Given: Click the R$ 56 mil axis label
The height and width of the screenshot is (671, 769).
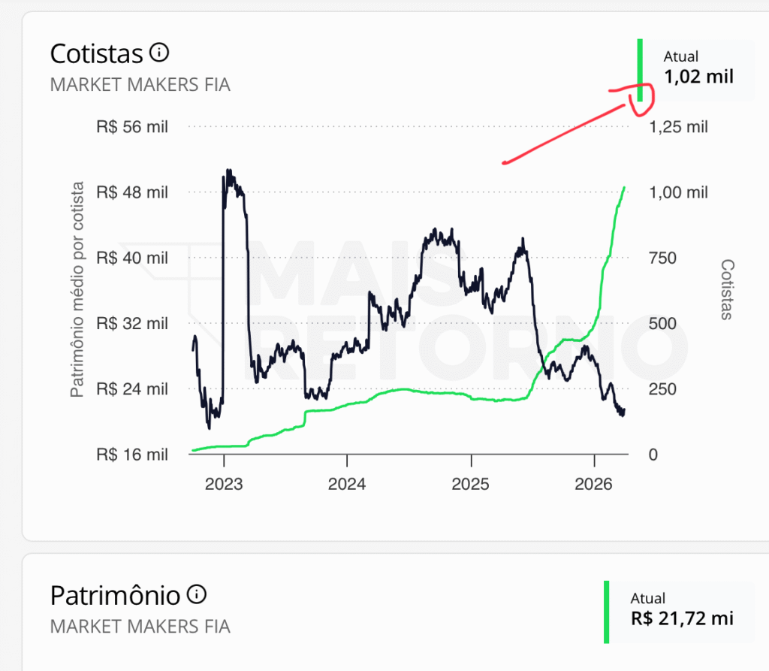Looking at the screenshot, I should coord(132,127).
